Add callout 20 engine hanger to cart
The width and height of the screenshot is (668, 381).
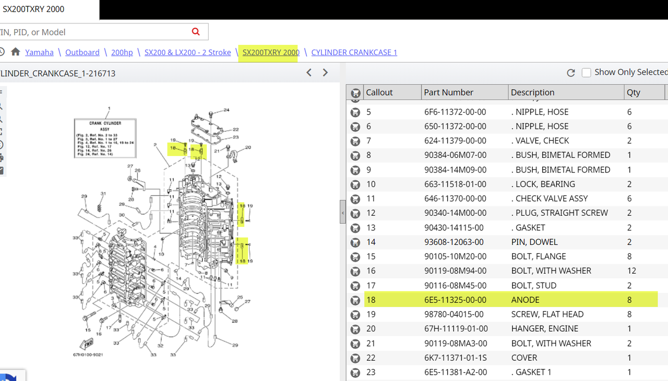(x=355, y=329)
